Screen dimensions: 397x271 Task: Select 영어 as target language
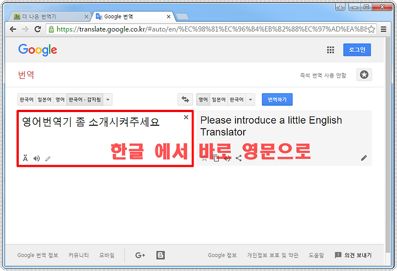tap(203, 100)
